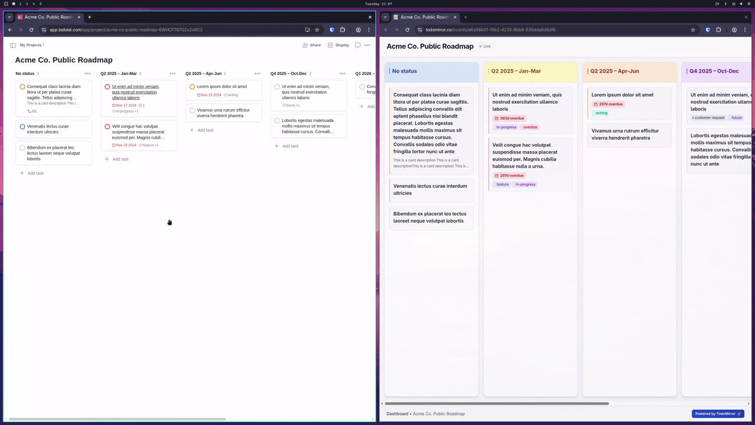755x425 pixels.
Task: Complete the Venenatis lectus curae task checkbox
Action: coord(22,126)
